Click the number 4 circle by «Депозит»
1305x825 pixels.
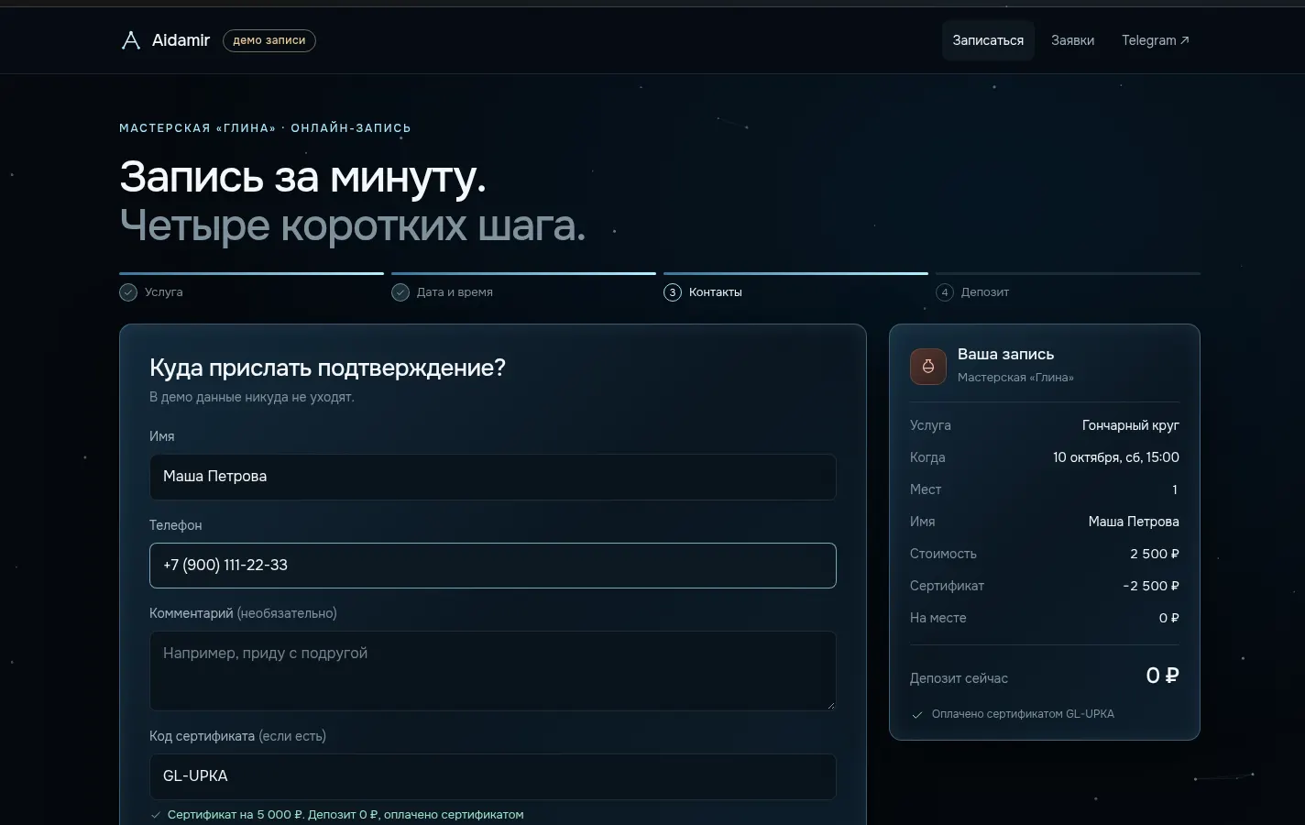point(945,292)
